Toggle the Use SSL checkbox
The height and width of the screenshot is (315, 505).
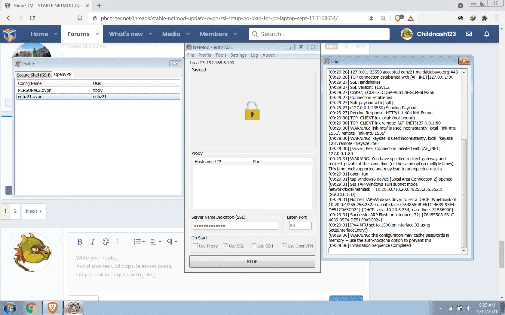click(x=225, y=246)
